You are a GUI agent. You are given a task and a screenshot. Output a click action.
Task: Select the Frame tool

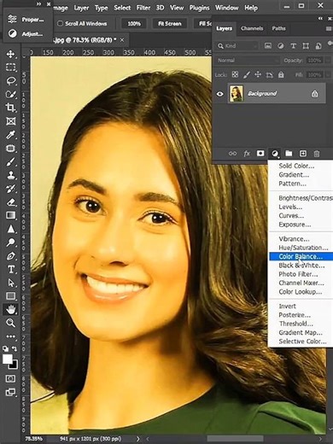click(x=11, y=121)
